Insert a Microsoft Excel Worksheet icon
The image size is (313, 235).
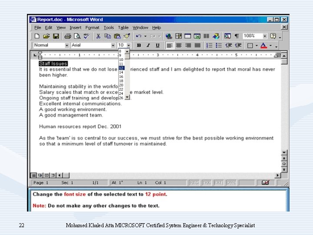(197, 36)
